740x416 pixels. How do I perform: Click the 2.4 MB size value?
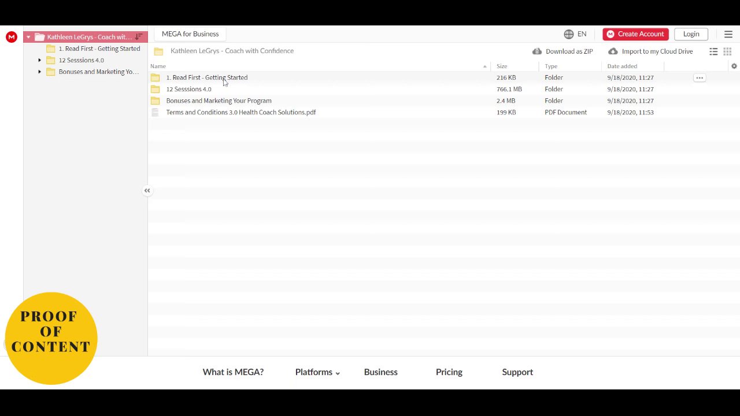click(x=506, y=101)
